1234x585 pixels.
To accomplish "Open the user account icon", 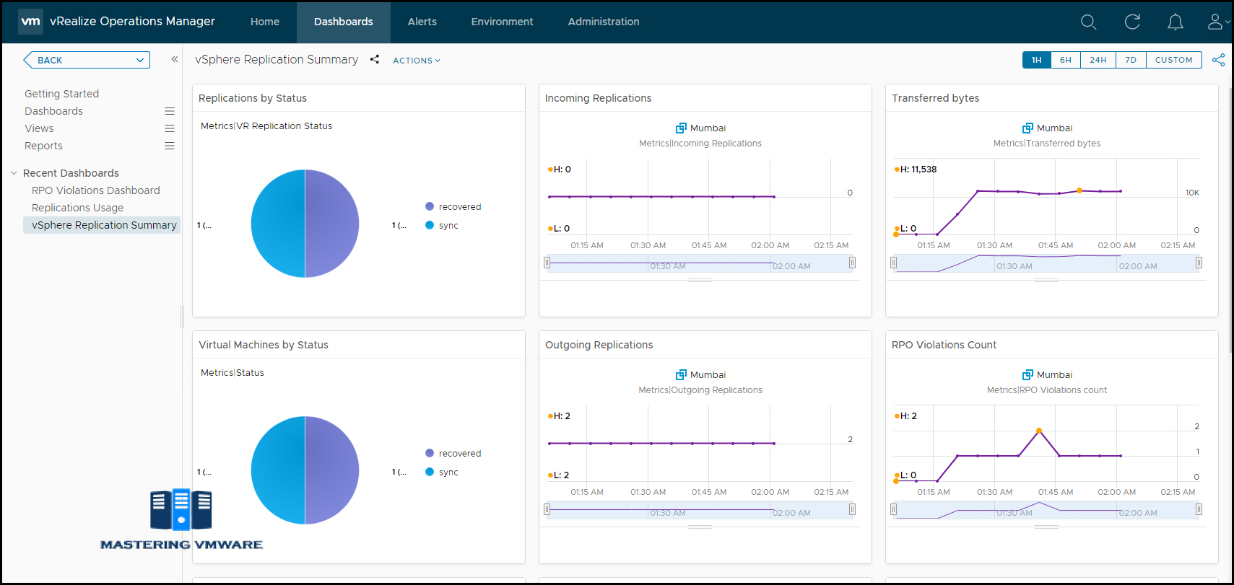I will 1217,22.
